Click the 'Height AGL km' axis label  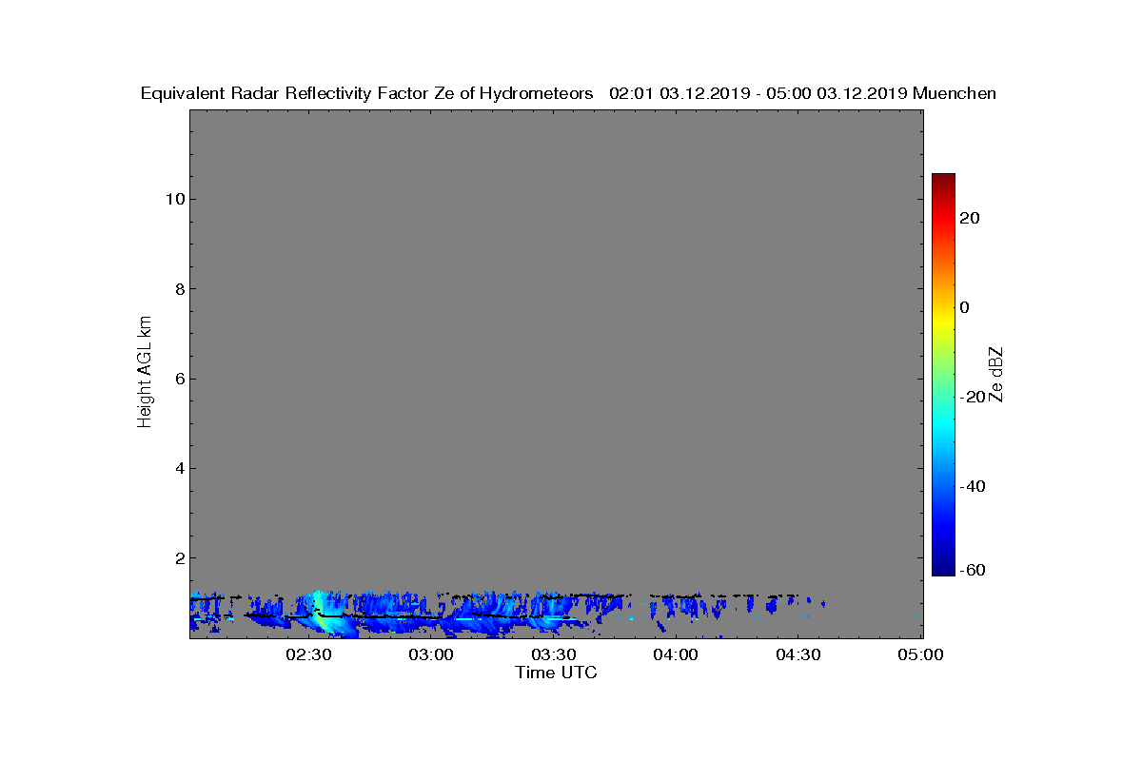pyautogui.click(x=145, y=373)
